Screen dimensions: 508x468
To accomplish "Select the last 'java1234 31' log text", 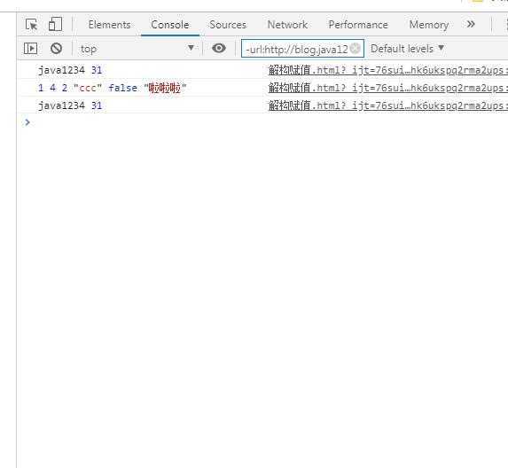I will [70, 105].
